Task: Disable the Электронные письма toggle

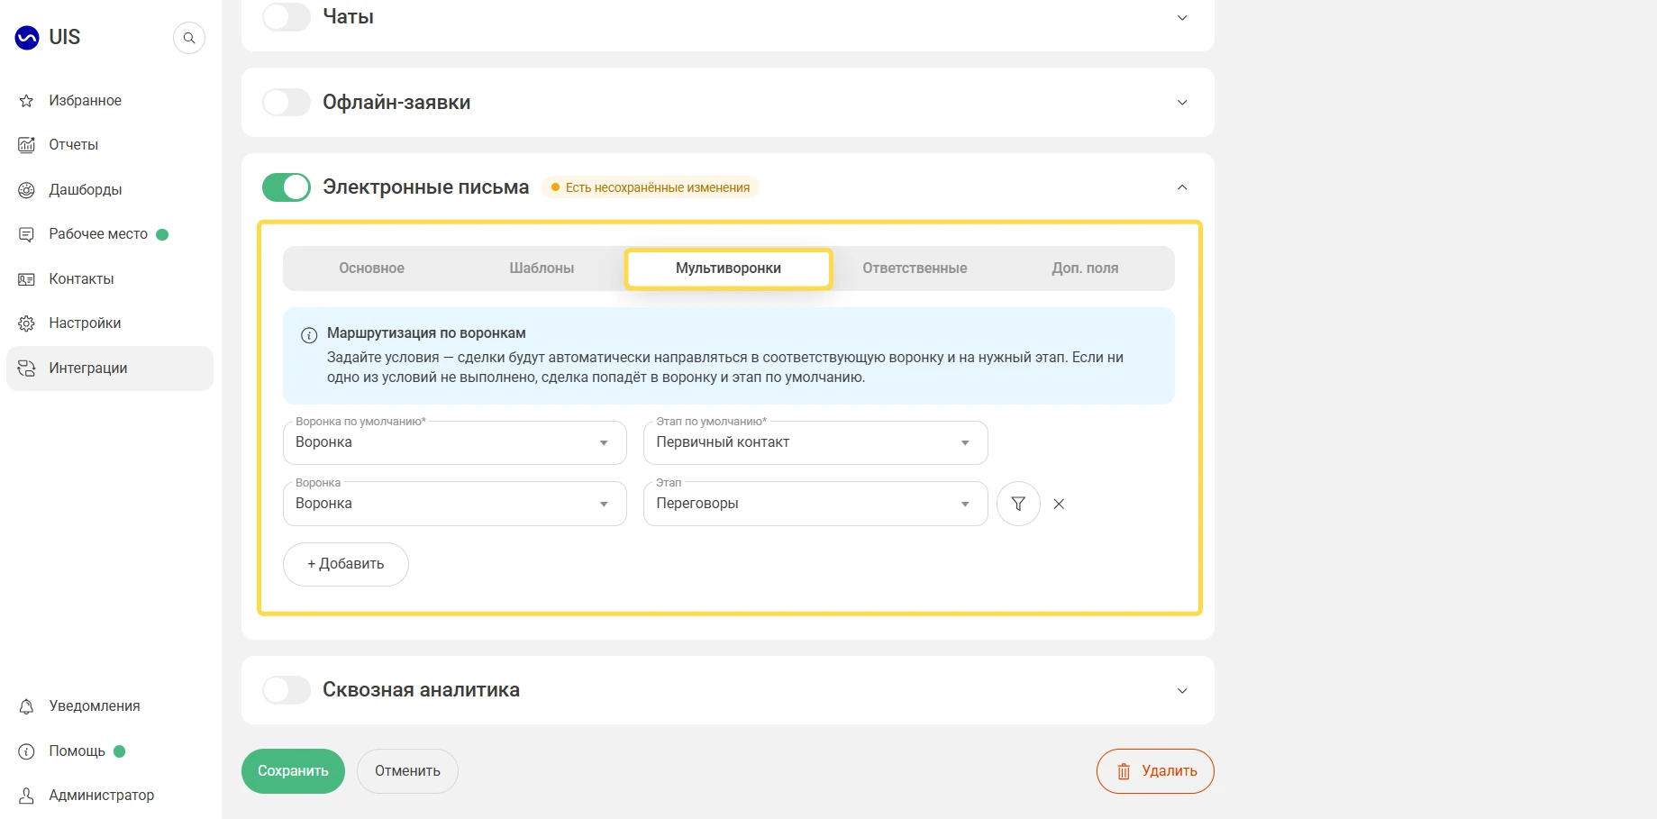Action: 287,187
